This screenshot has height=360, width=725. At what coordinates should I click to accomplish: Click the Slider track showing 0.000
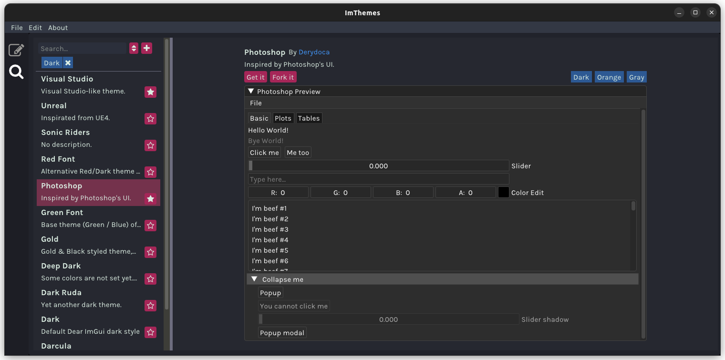(379, 166)
